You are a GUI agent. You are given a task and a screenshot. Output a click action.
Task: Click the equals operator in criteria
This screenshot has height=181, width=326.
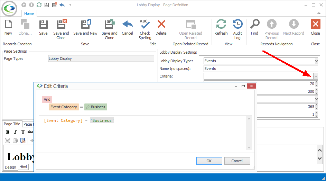[82, 107]
